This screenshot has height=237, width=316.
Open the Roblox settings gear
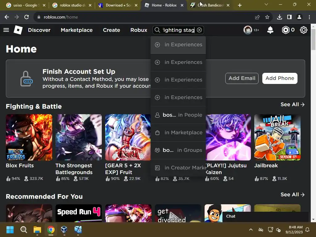[304, 30]
